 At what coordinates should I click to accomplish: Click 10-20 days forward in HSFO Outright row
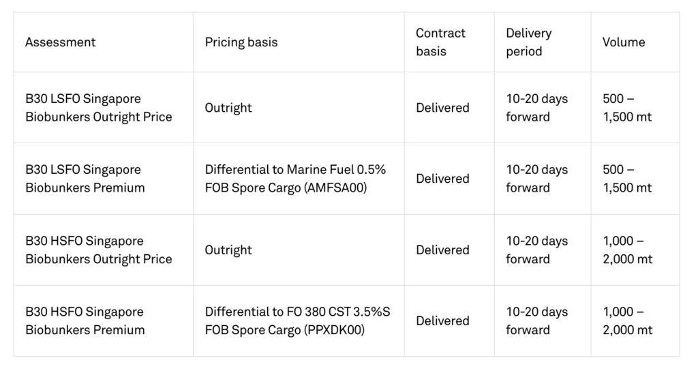click(x=537, y=250)
